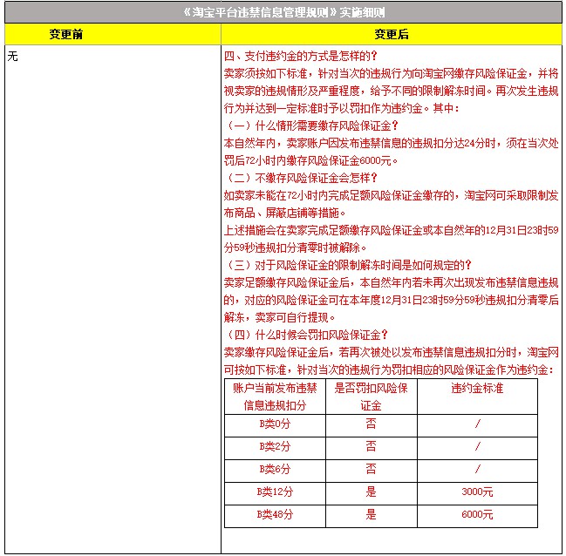Viewport: 566px width, 556px height.
Task: Click line 本自然年内,卖家账户因发布违禁信息
Action: pos(392,143)
